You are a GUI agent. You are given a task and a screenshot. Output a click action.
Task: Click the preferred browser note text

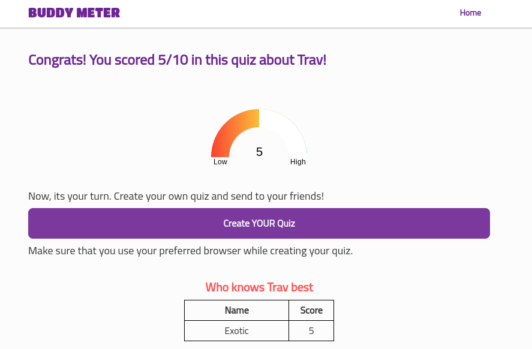tap(190, 251)
